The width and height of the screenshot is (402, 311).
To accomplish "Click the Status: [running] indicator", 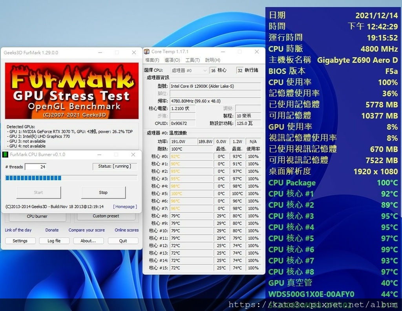I will coord(115,166).
